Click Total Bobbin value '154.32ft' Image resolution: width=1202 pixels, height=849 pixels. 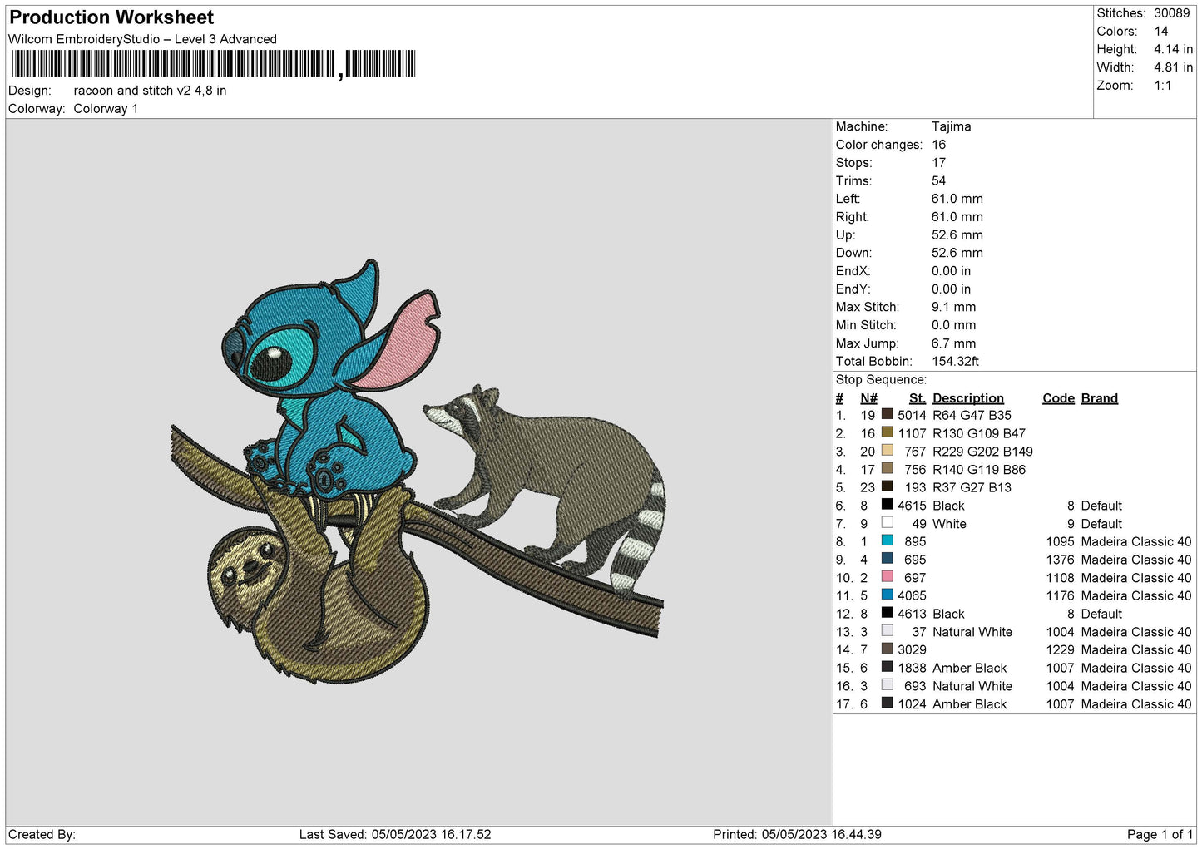[955, 361]
